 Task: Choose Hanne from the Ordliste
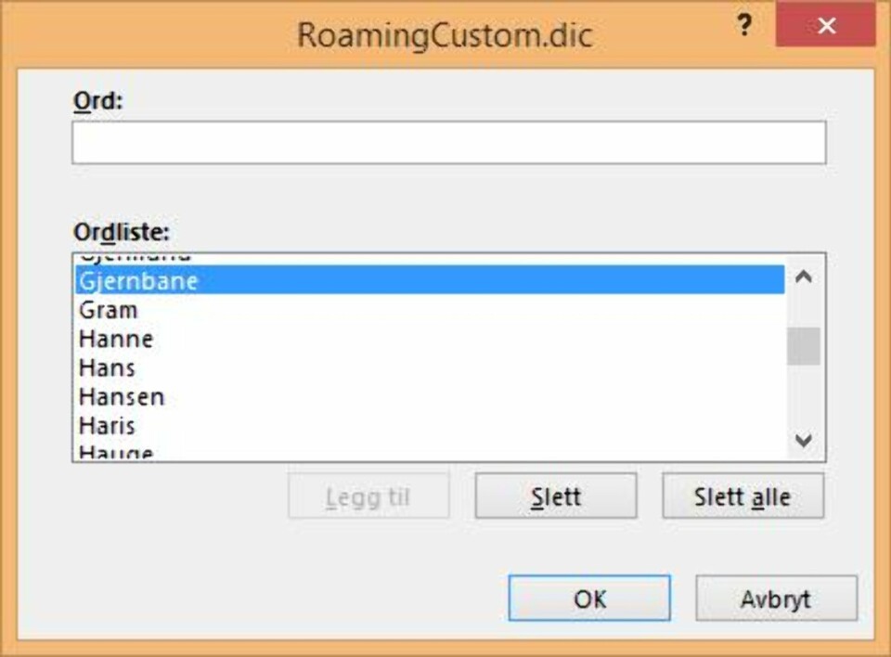pos(116,339)
